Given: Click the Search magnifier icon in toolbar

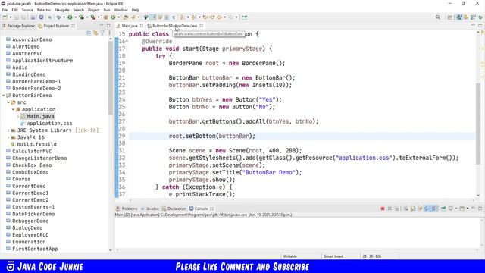Looking at the screenshot, I should (438, 17).
